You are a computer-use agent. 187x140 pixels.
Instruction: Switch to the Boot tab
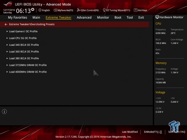click(x=118, y=17)
